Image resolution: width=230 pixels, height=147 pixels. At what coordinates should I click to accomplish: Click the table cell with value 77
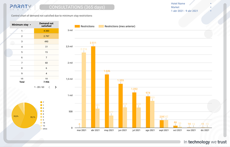46,47
